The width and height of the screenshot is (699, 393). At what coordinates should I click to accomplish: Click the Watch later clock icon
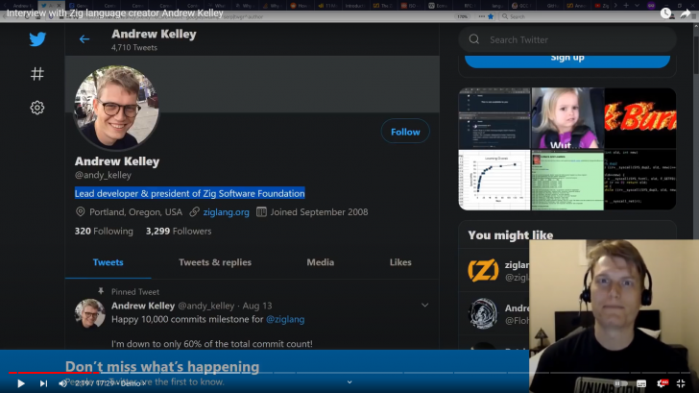tap(666, 13)
